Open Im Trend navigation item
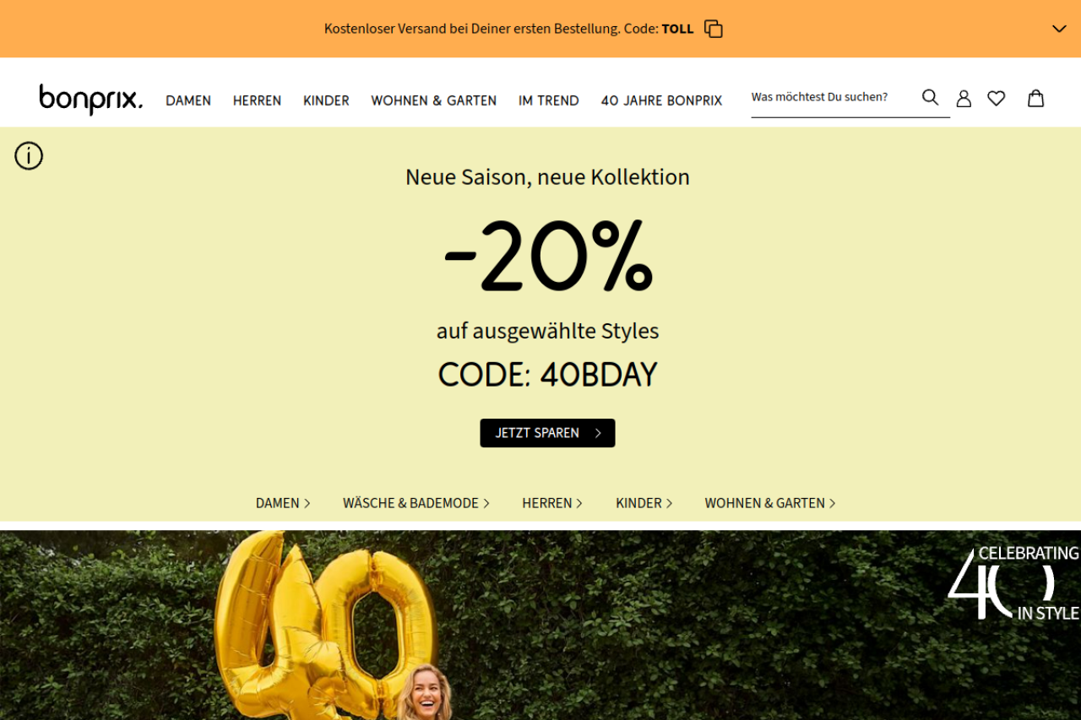Viewport: 1081px width, 720px height. (549, 100)
